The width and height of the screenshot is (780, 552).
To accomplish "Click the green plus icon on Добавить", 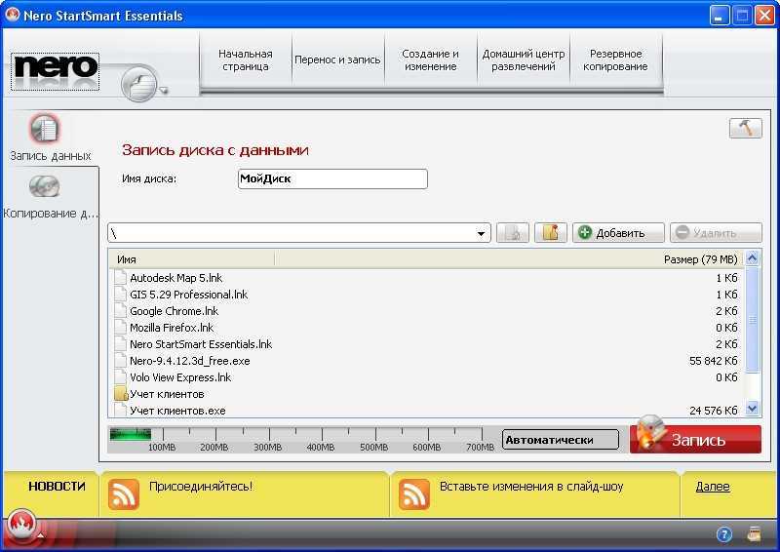I will tap(586, 232).
